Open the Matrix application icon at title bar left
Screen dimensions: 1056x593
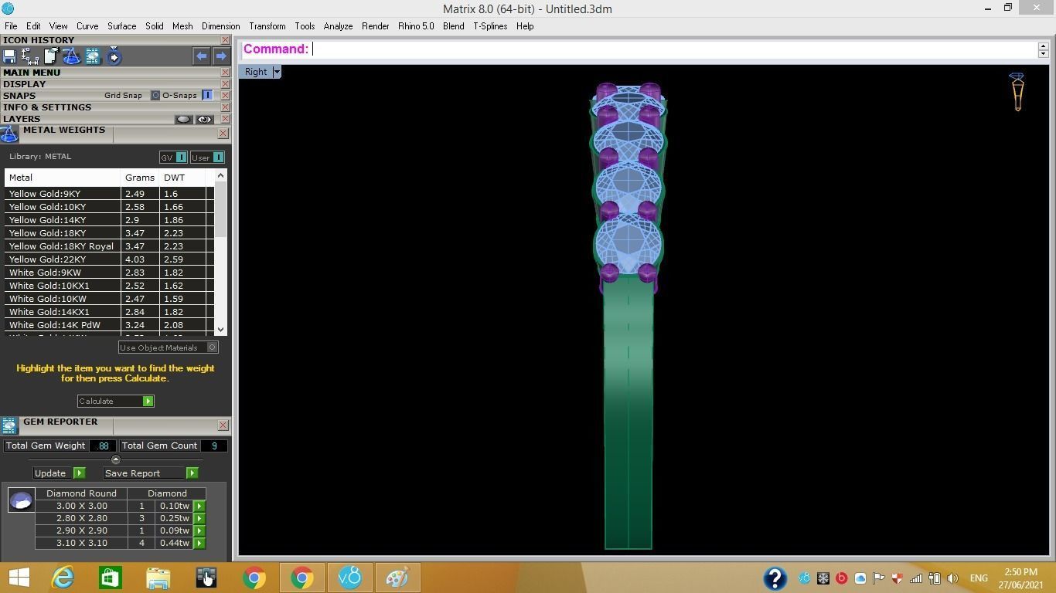pos(8,8)
